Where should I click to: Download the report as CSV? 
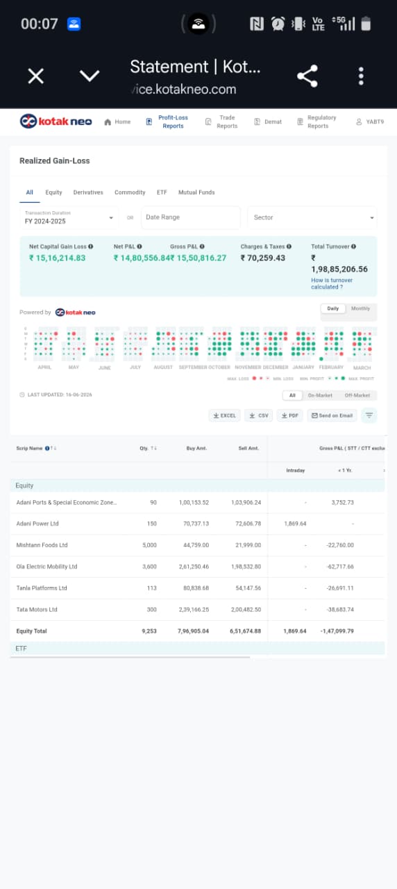259,415
